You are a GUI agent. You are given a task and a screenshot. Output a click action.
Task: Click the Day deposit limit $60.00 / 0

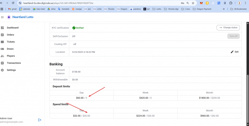[x=81, y=98]
